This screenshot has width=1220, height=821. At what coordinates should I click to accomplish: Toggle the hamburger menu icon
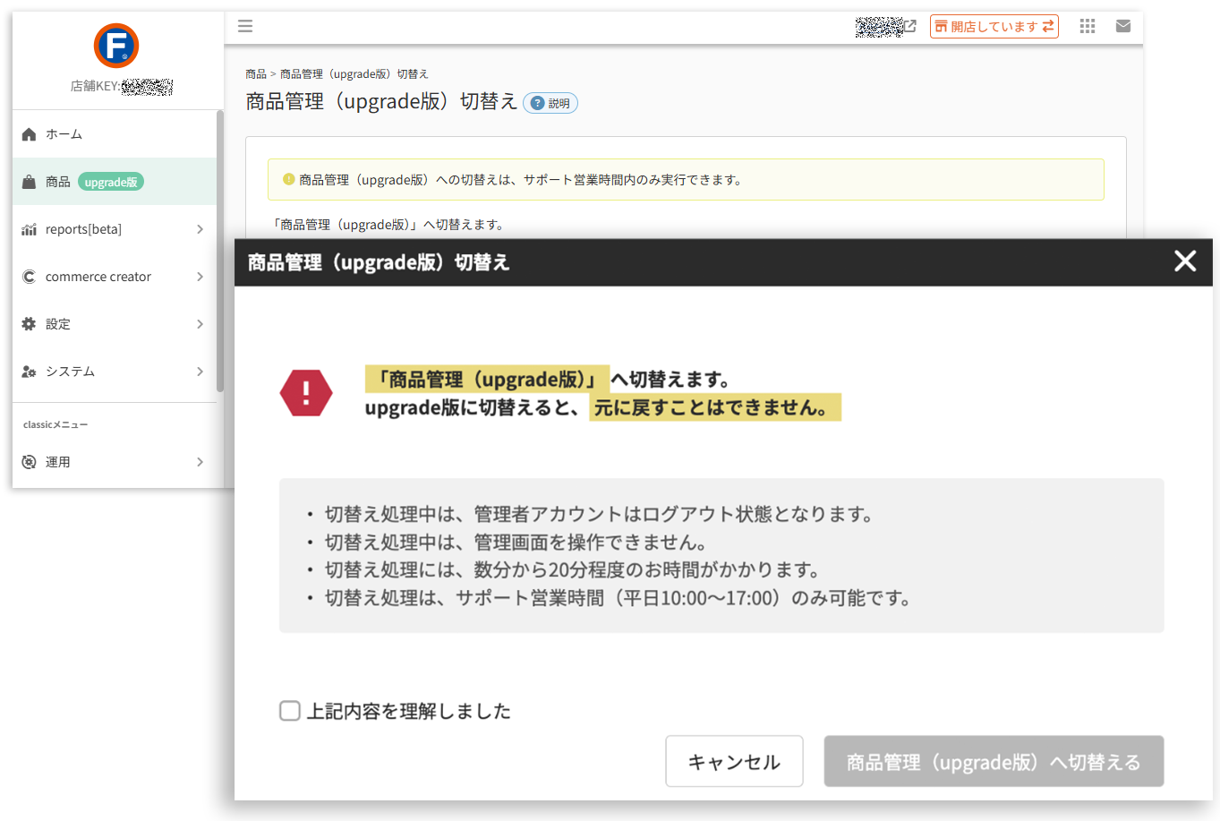coord(245,26)
